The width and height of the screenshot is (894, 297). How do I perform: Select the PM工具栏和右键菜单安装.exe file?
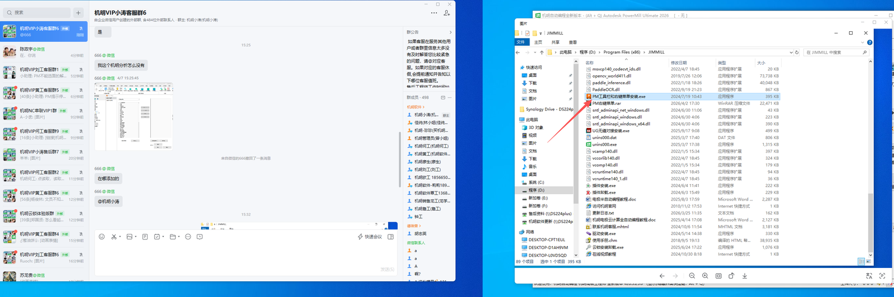click(x=682, y=97)
